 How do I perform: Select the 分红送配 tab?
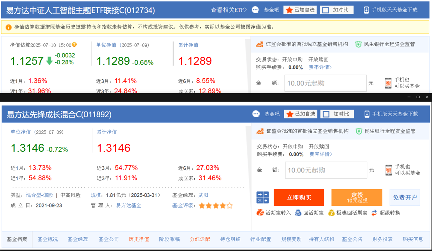tap(200, 239)
